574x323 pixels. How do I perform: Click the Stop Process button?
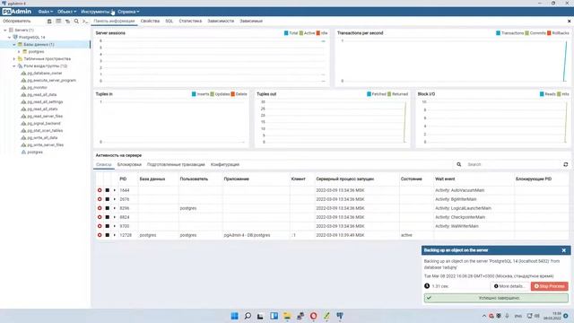(550, 286)
